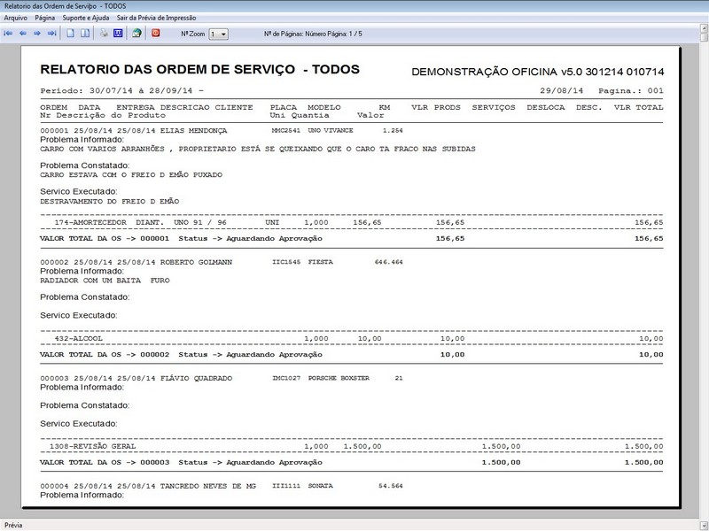Click the VLR TOTAL column header
Screen dimensions: 709x531
tap(638, 107)
